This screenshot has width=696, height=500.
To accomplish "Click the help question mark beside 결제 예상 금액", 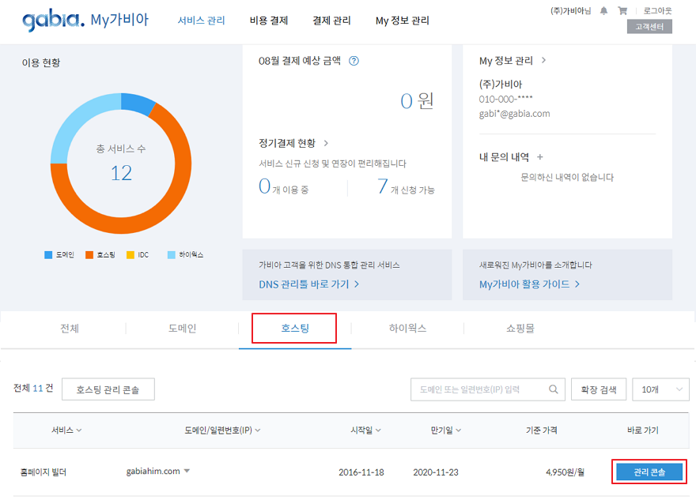I will click(x=354, y=61).
